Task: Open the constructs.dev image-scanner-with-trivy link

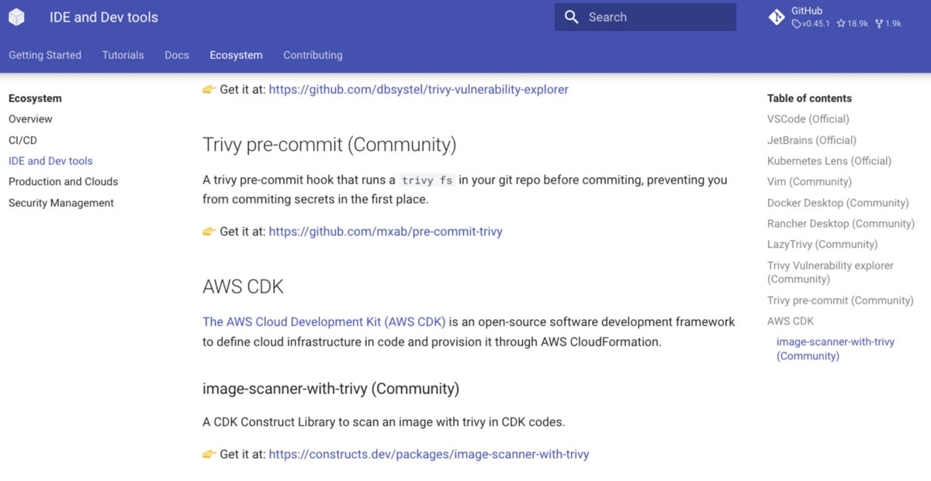Action: [x=429, y=455]
